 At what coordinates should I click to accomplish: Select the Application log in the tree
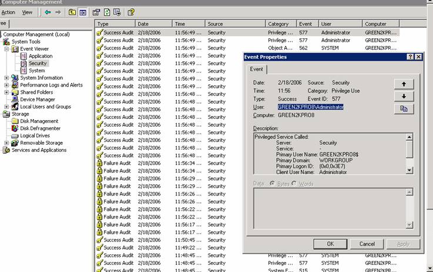(40, 56)
